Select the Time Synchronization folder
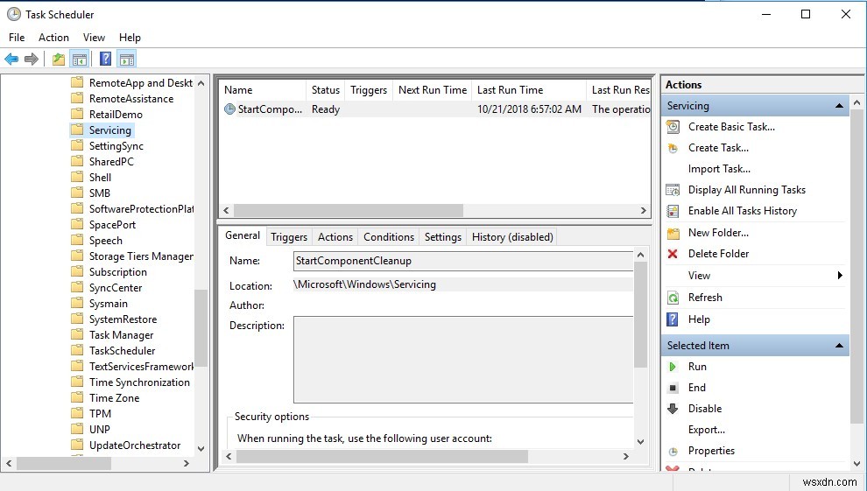 pos(139,382)
